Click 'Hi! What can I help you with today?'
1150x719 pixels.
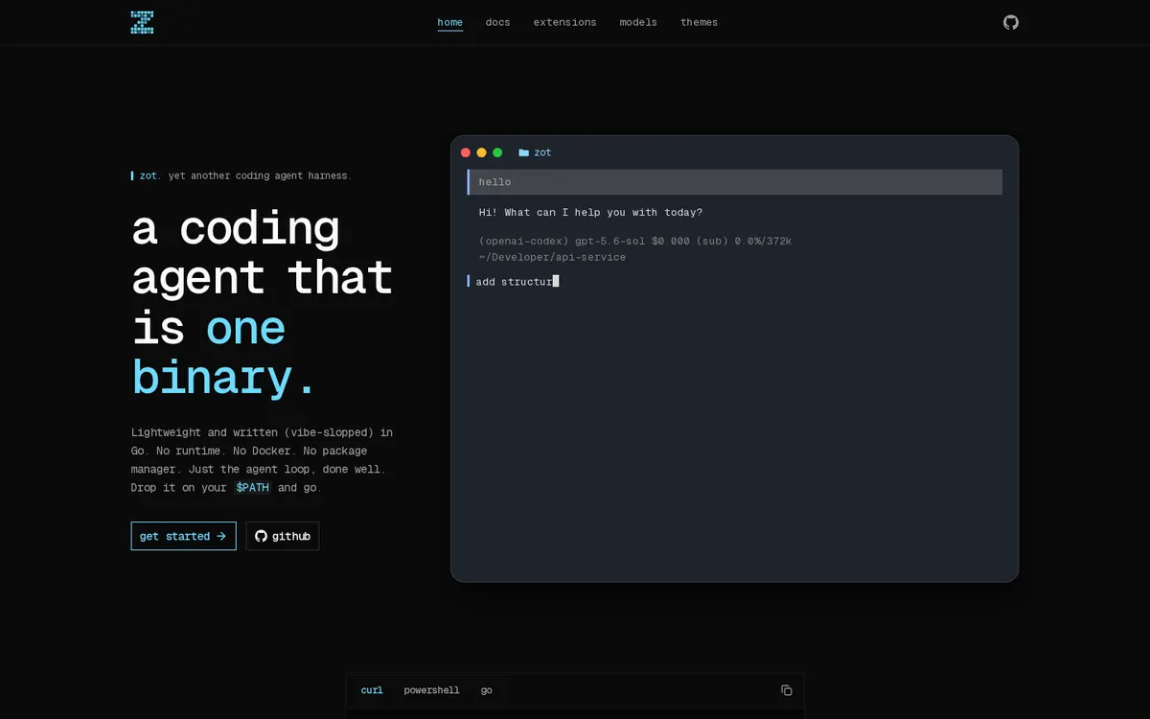pyautogui.click(x=591, y=213)
